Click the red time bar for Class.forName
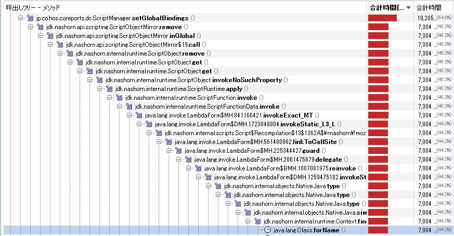 pyautogui.click(x=378, y=230)
